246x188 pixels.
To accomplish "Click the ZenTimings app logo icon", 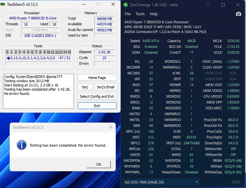I will point(126,5).
